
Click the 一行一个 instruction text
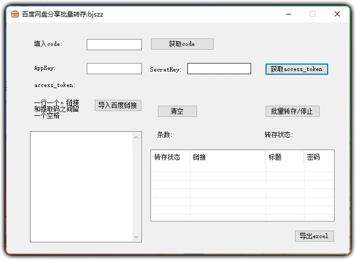click(57, 109)
